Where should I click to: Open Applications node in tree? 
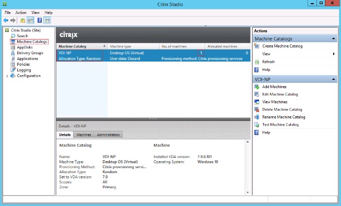tap(27, 58)
